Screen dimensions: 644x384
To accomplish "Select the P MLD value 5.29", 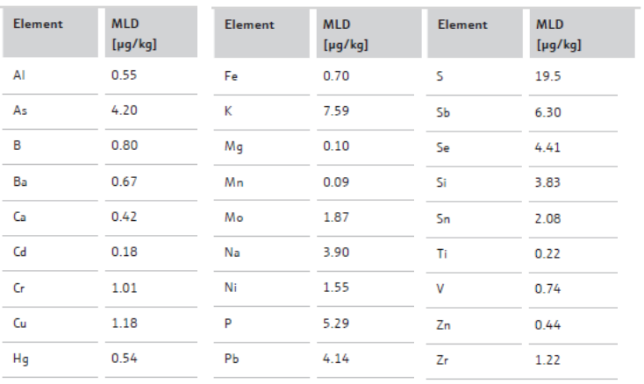I will [336, 324].
